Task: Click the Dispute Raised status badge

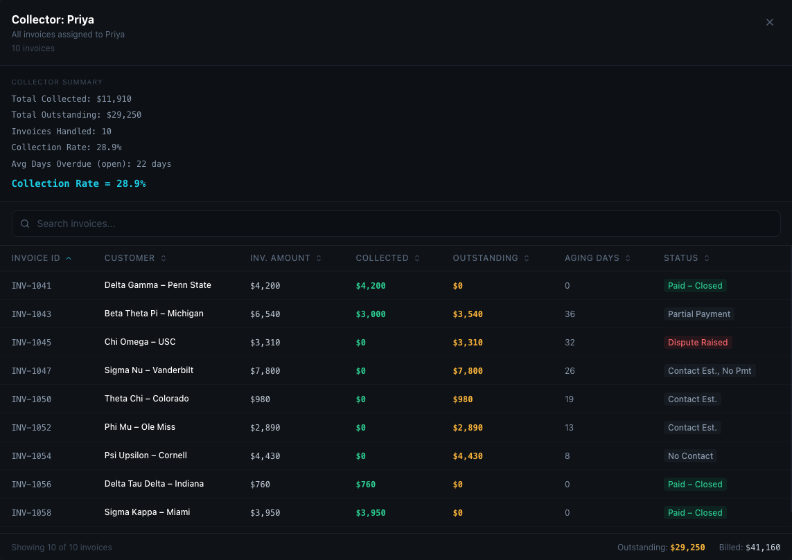Action: click(698, 342)
